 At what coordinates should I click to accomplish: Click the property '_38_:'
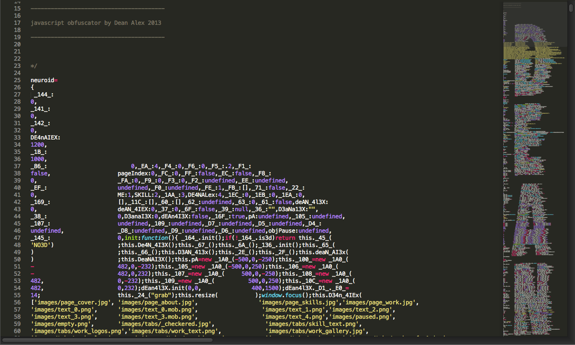[x=38, y=216]
